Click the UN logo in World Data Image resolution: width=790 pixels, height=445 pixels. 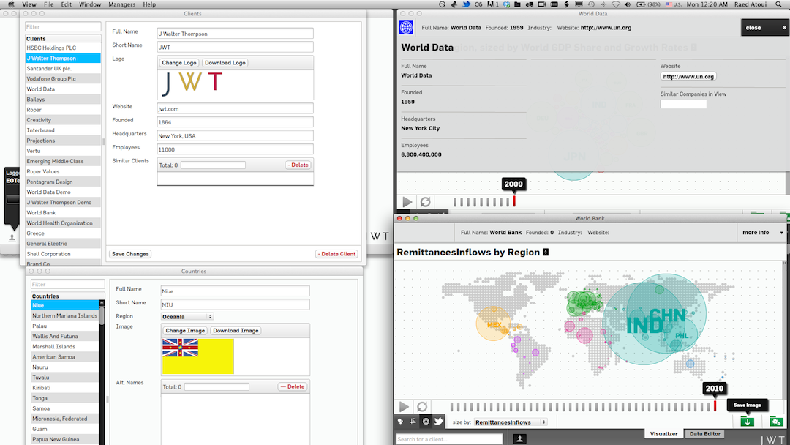(x=406, y=28)
